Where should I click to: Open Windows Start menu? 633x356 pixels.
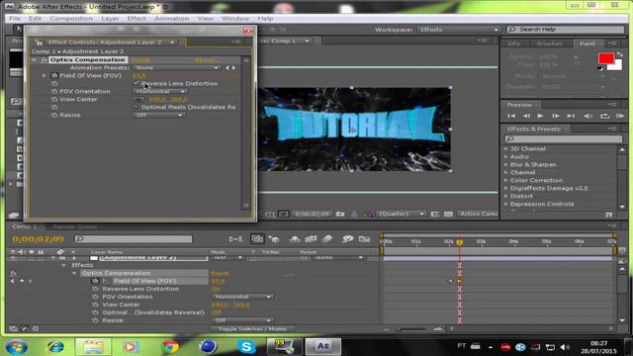(17, 347)
